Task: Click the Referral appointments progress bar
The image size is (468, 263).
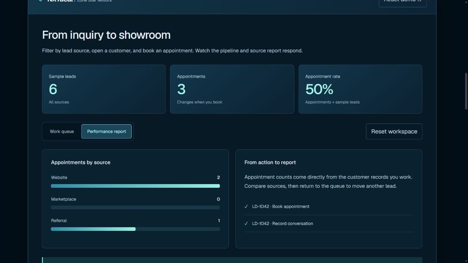Action: coord(135,229)
